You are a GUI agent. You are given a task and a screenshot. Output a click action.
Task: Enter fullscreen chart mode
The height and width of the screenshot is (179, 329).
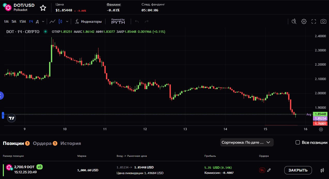pos(314,21)
